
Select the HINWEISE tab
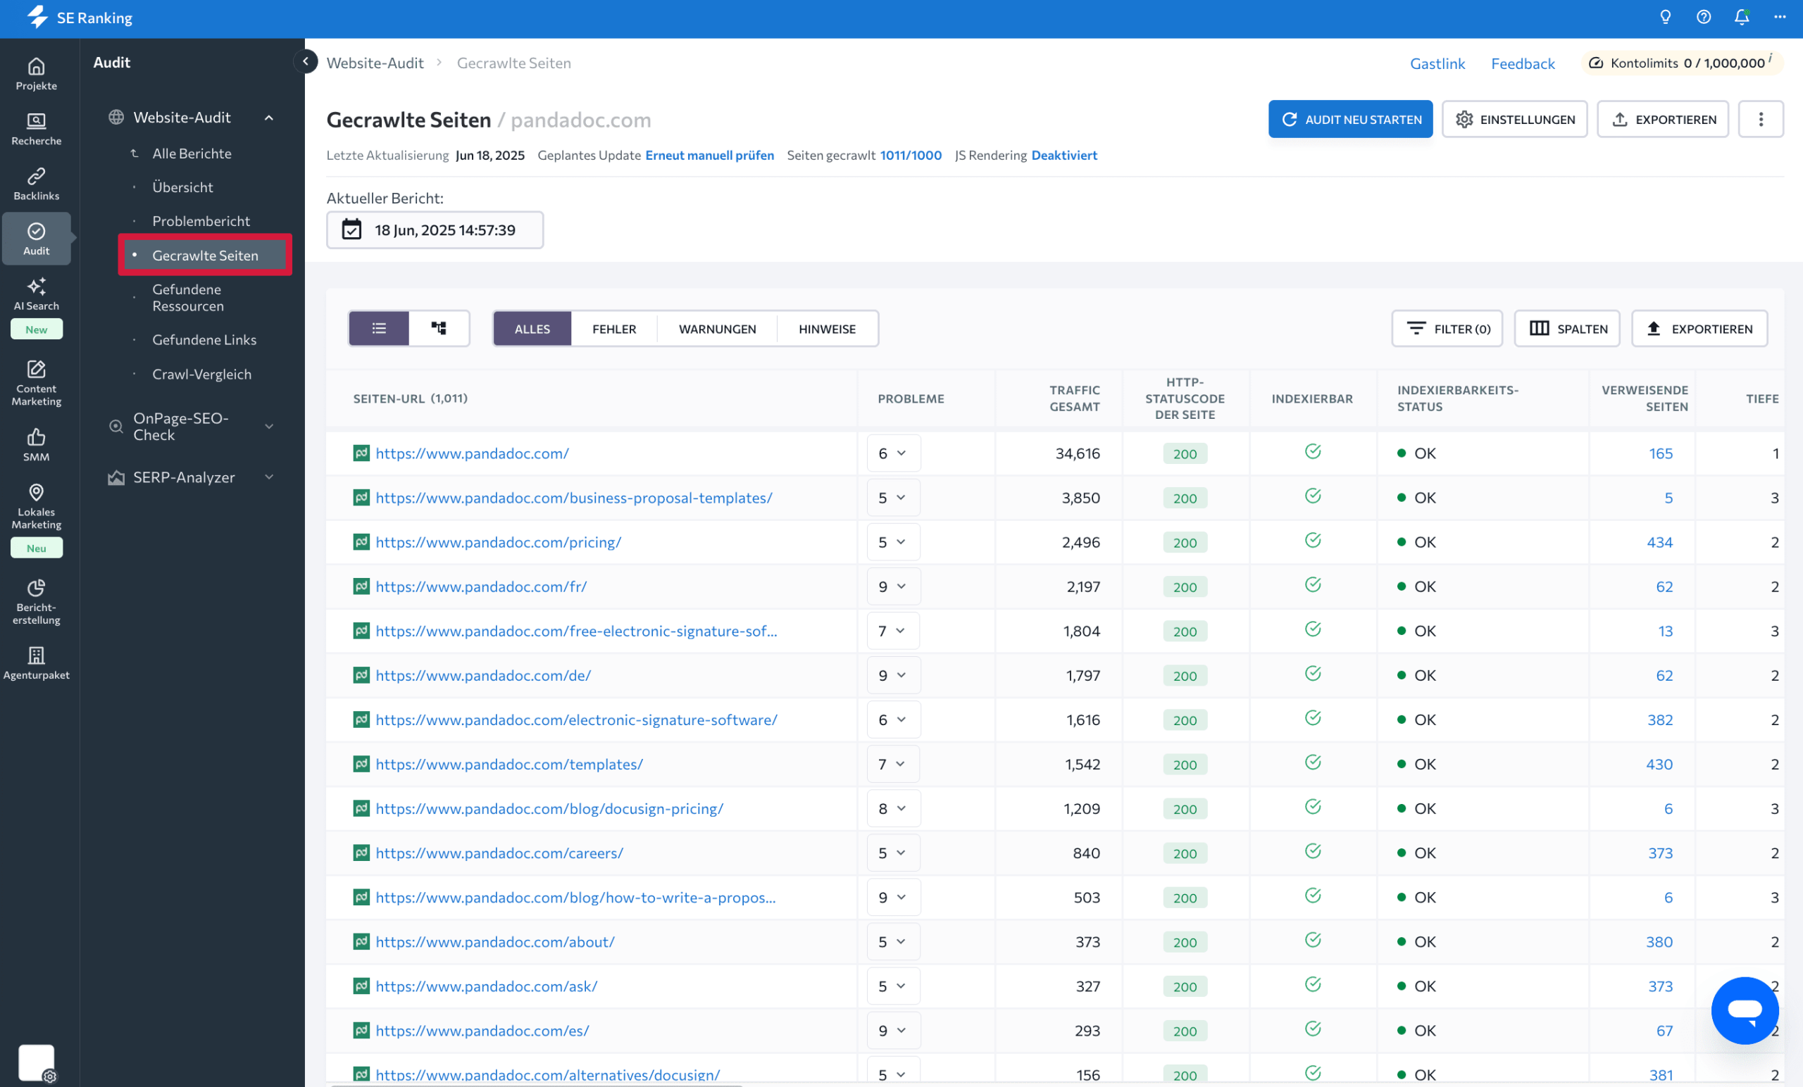[x=827, y=329]
